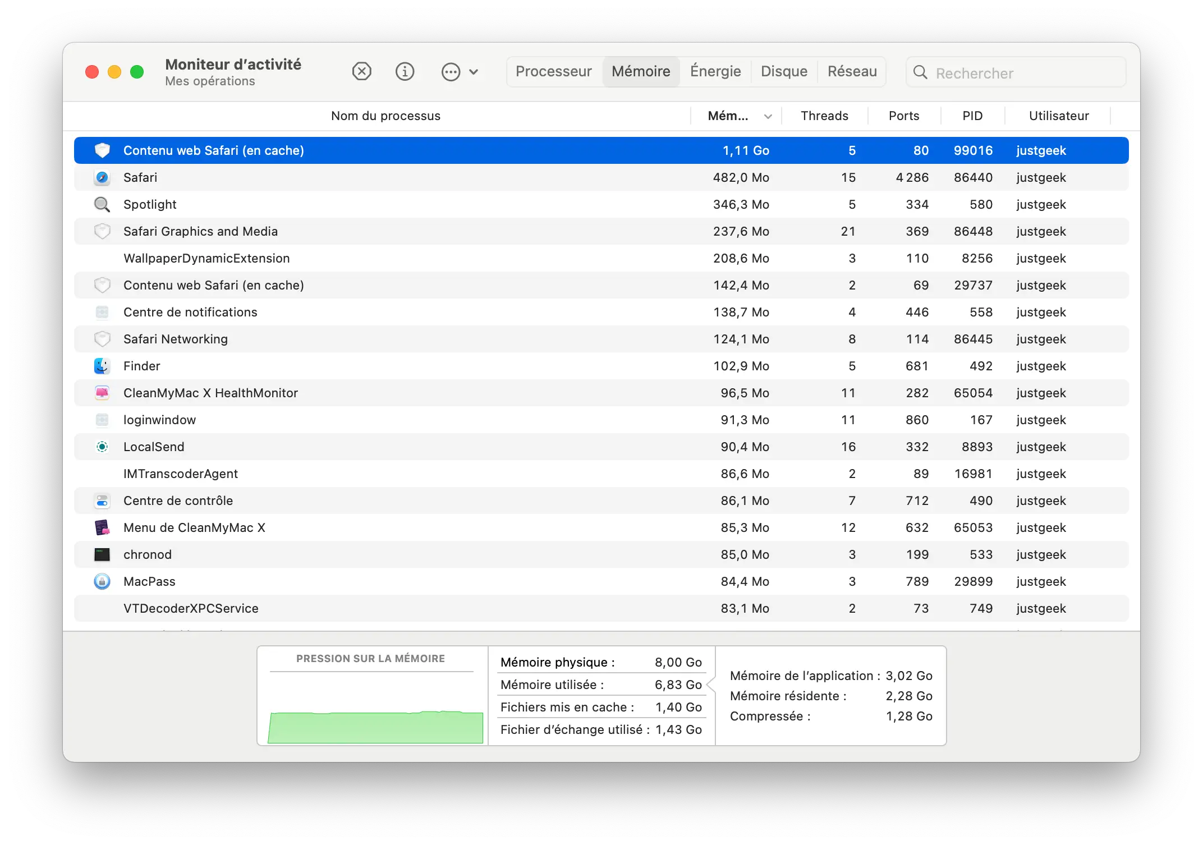The image size is (1203, 845).
Task: Sort by Threads column header
Action: (824, 116)
